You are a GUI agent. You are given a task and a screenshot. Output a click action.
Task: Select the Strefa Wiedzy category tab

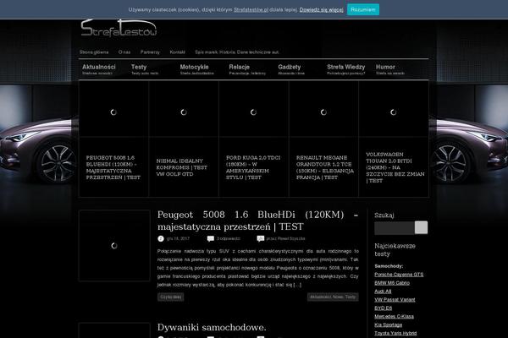tap(345, 69)
